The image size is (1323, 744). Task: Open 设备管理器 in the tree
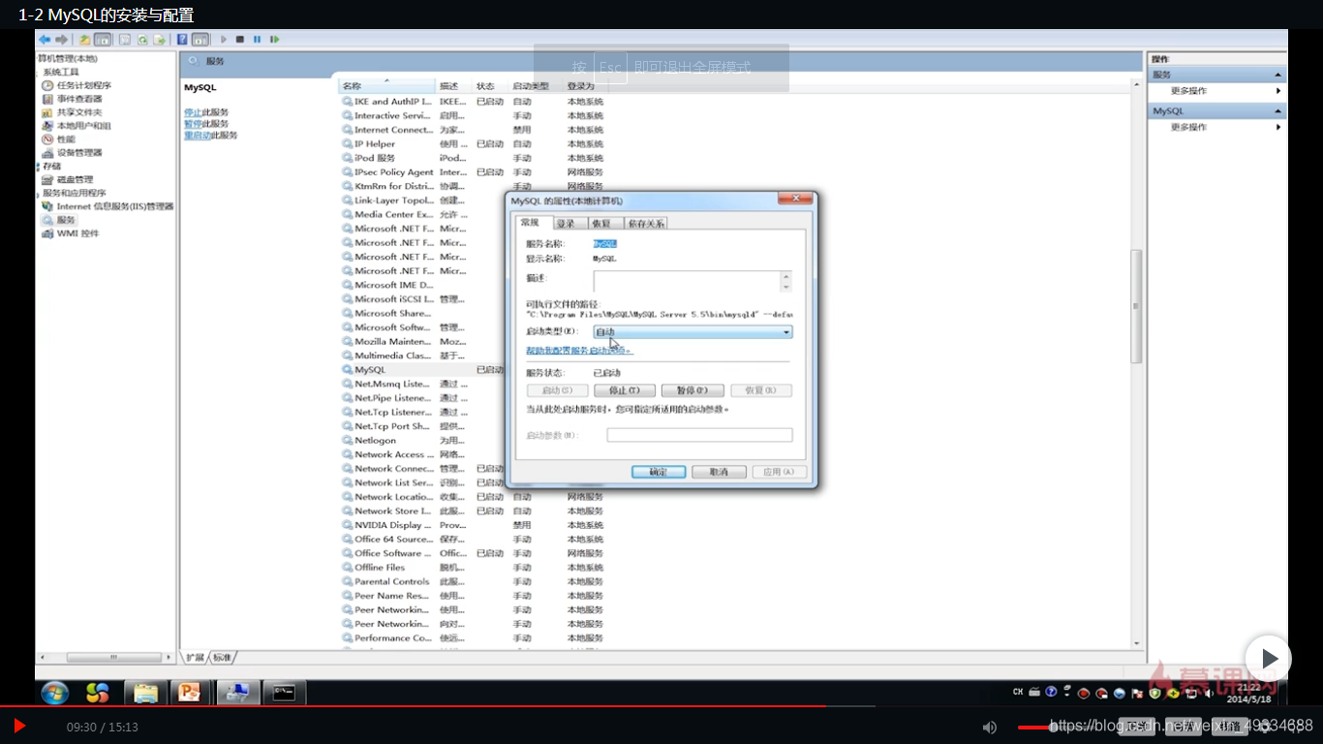(x=73, y=153)
